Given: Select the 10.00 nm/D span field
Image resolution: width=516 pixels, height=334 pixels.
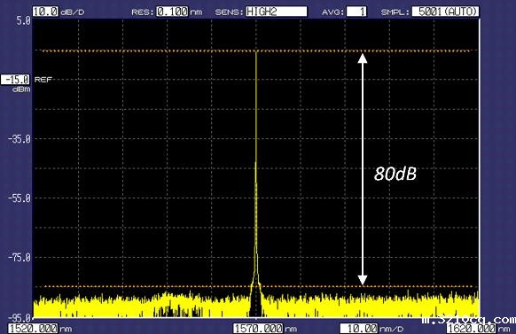Looking at the screenshot, I should click(359, 329).
